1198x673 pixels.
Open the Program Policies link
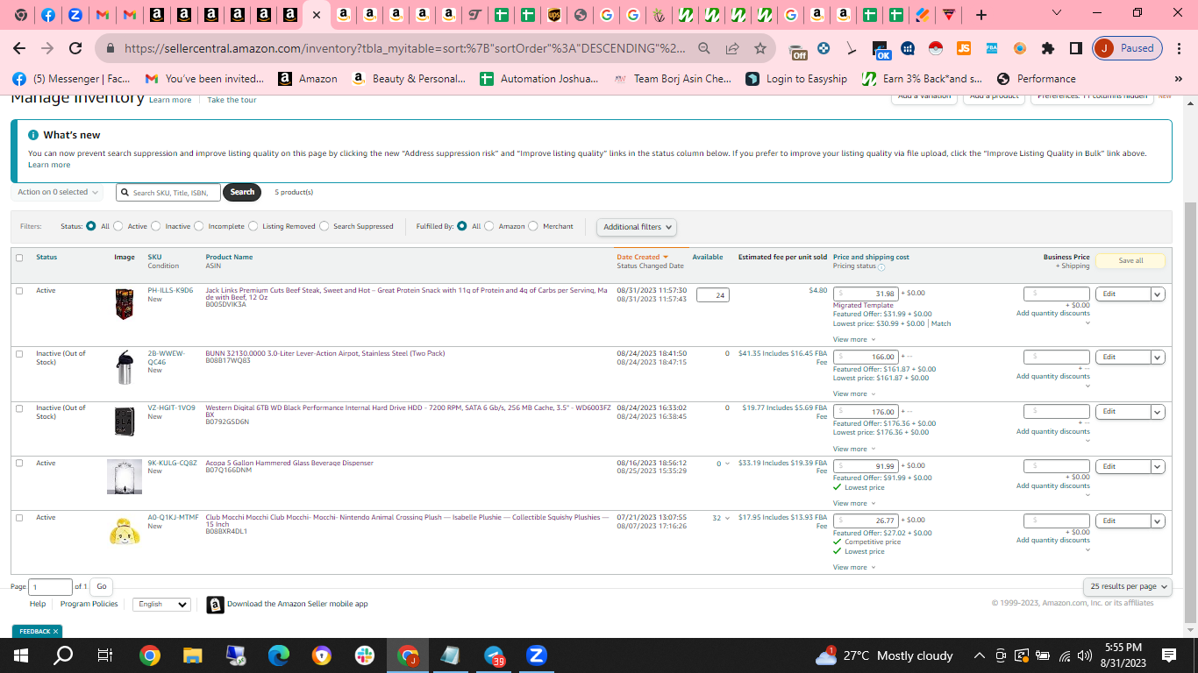(89, 604)
